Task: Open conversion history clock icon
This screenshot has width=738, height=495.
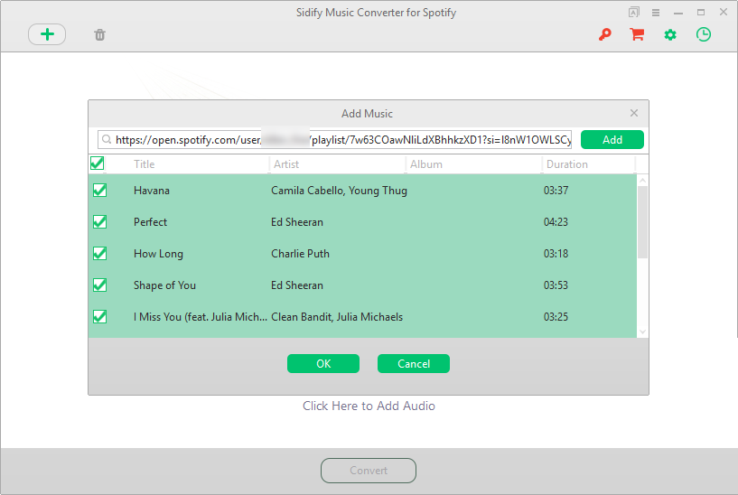Action: coord(704,34)
